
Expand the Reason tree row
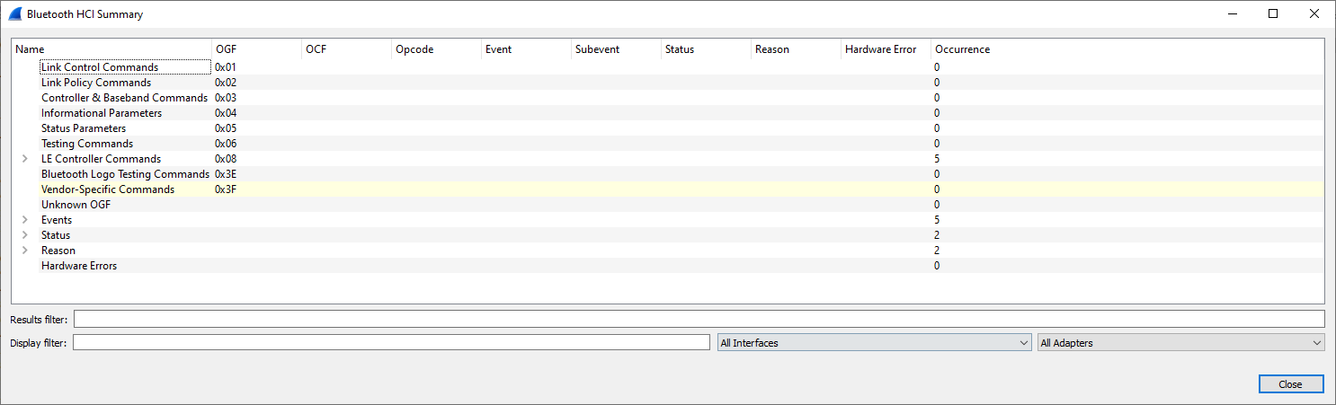pyautogui.click(x=25, y=251)
